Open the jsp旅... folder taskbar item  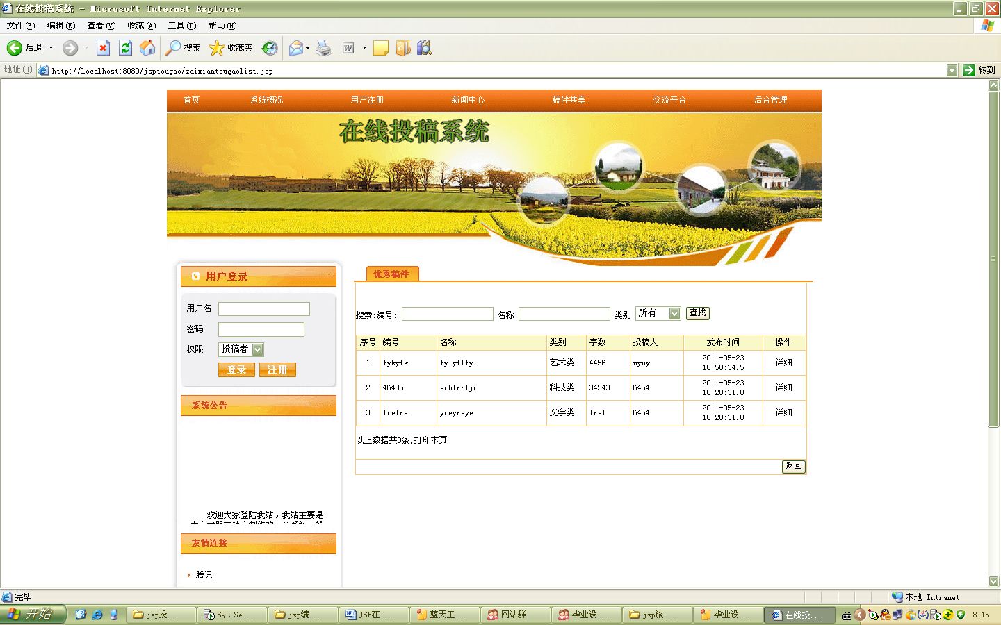pyautogui.click(x=656, y=615)
